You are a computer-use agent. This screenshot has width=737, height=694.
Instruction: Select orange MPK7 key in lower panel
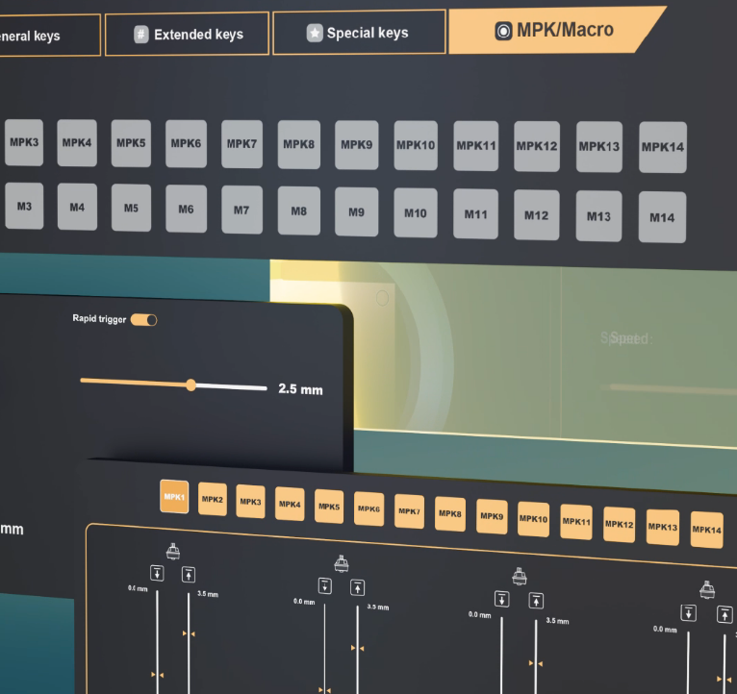pyautogui.click(x=409, y=511)
